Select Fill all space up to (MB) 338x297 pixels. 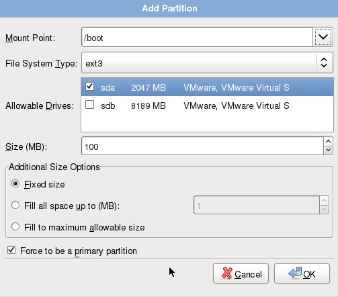15,205
